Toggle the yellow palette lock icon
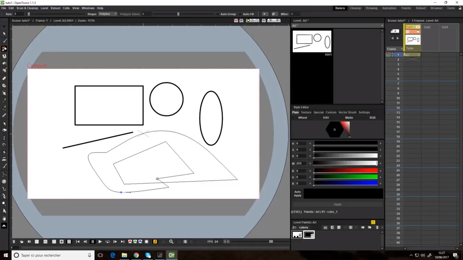 (x=373, y=222)
